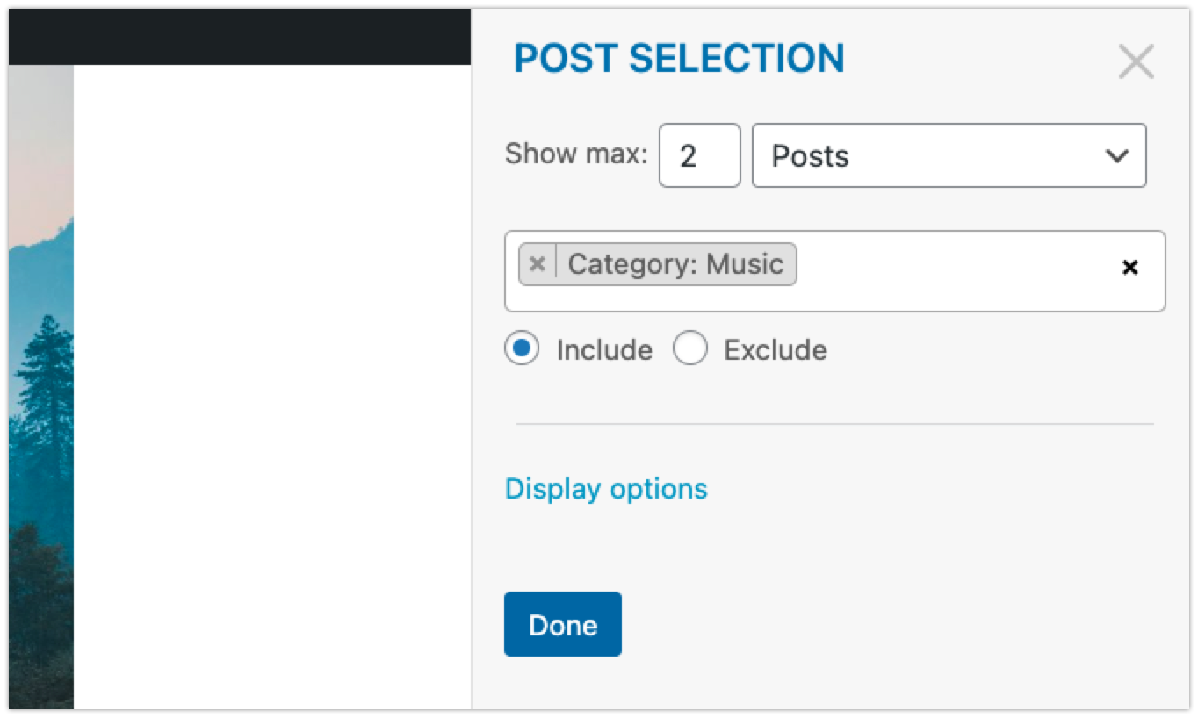Click the divider line above Display options
Image resolution: width=1198 pixels, height=718 pixels.
click(834, 424)
